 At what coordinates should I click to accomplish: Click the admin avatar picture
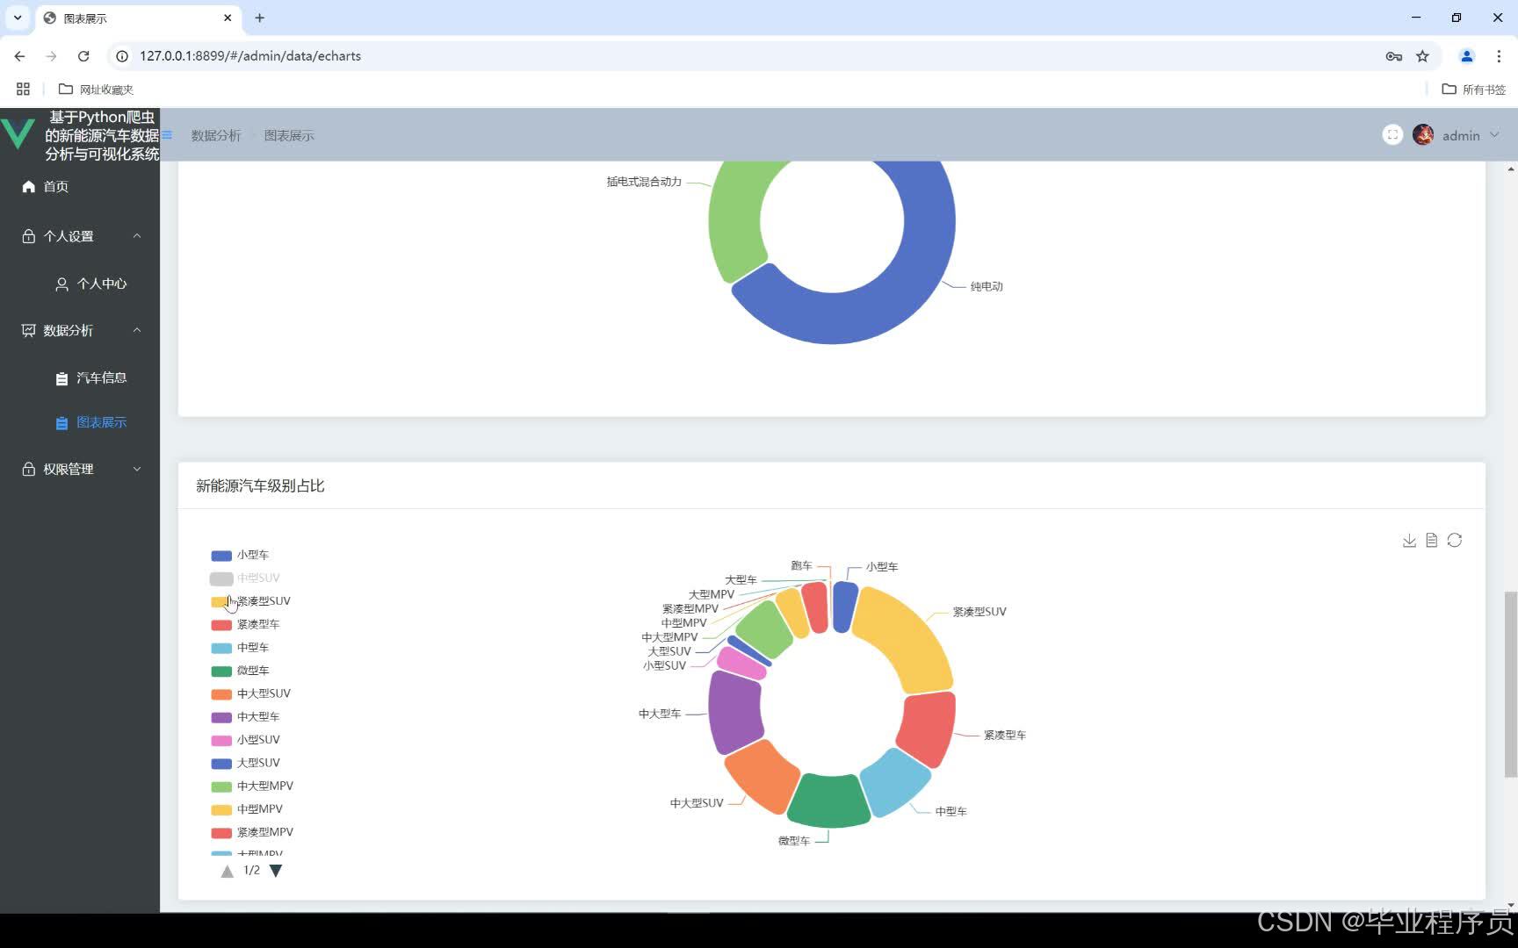[x=1423, y=135]
